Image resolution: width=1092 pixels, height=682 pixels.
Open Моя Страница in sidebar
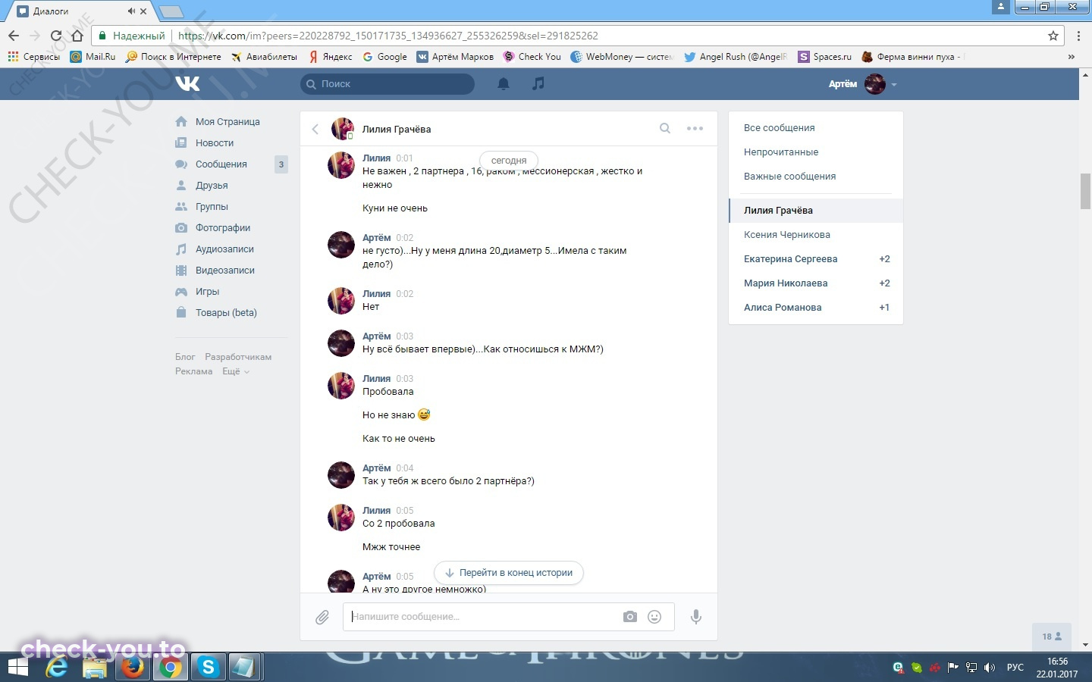(x=227, y=121)
